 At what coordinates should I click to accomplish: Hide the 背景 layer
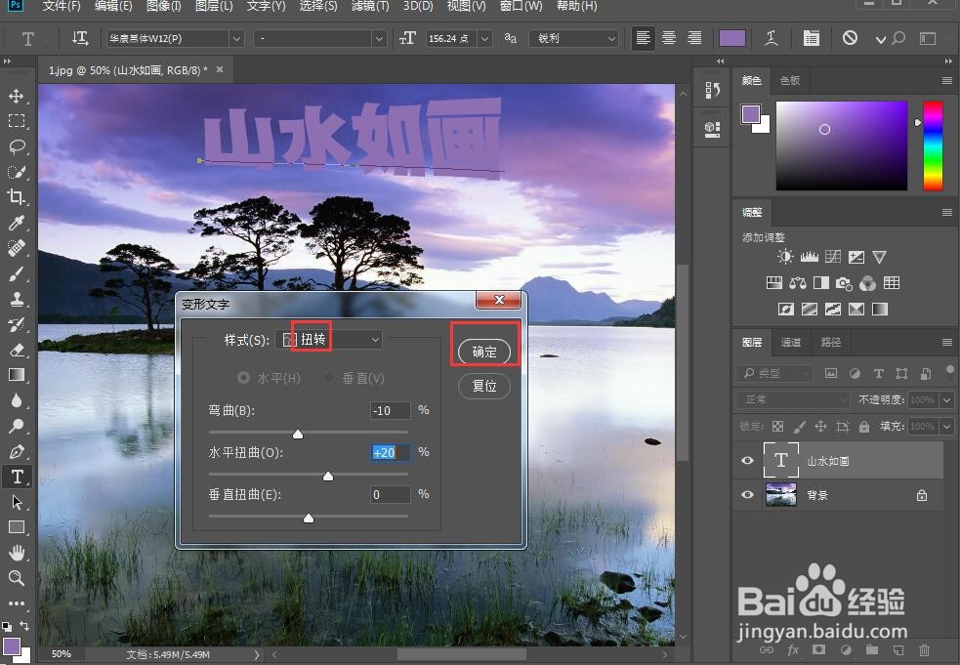coord(747,495)
